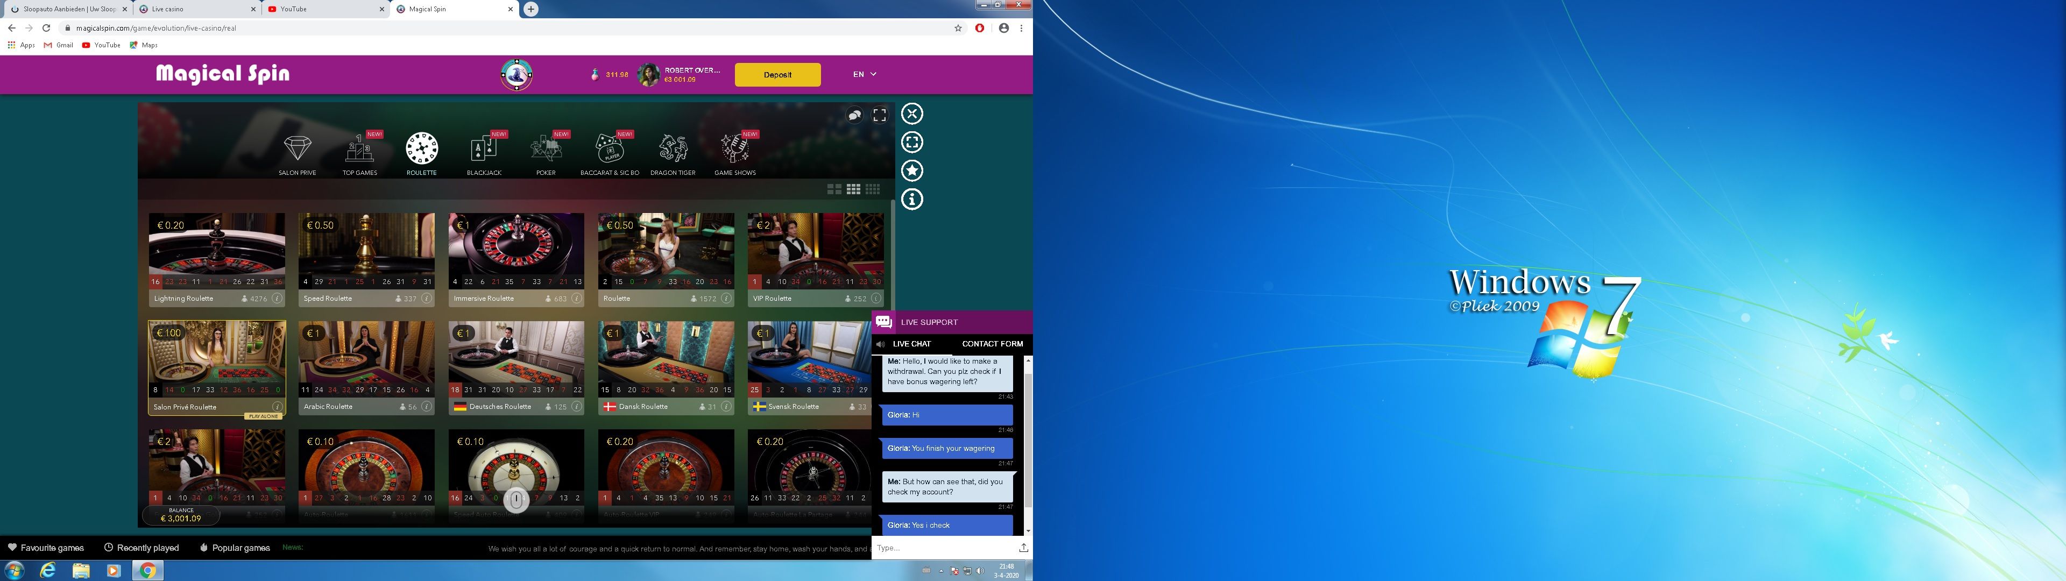
Task: Open game info with circled i icon
Action: (x=912, y=200)
